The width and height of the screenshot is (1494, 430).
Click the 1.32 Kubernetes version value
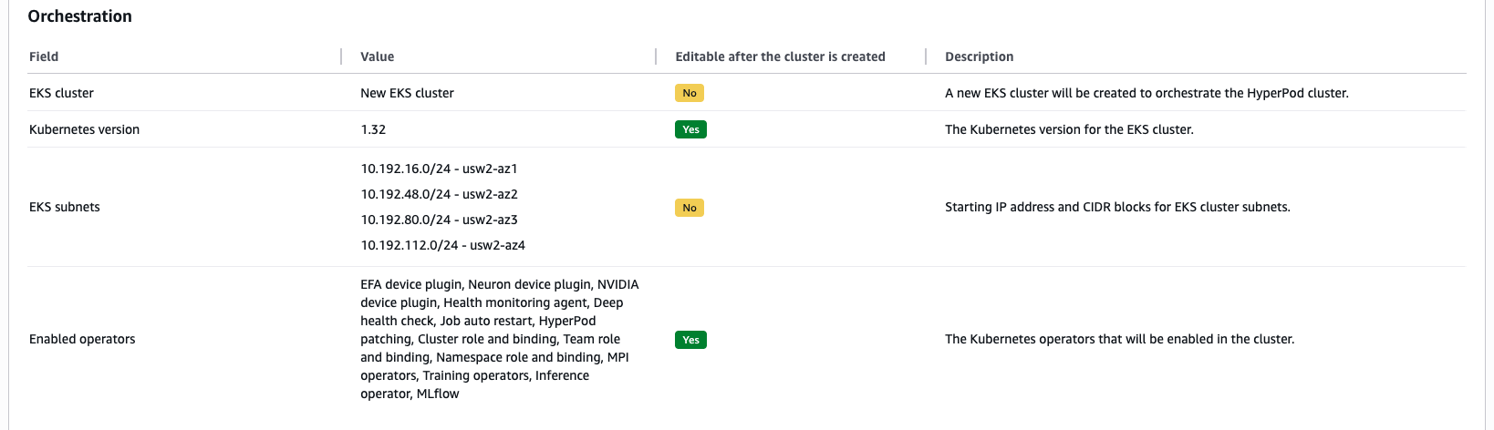click(373, 129)
